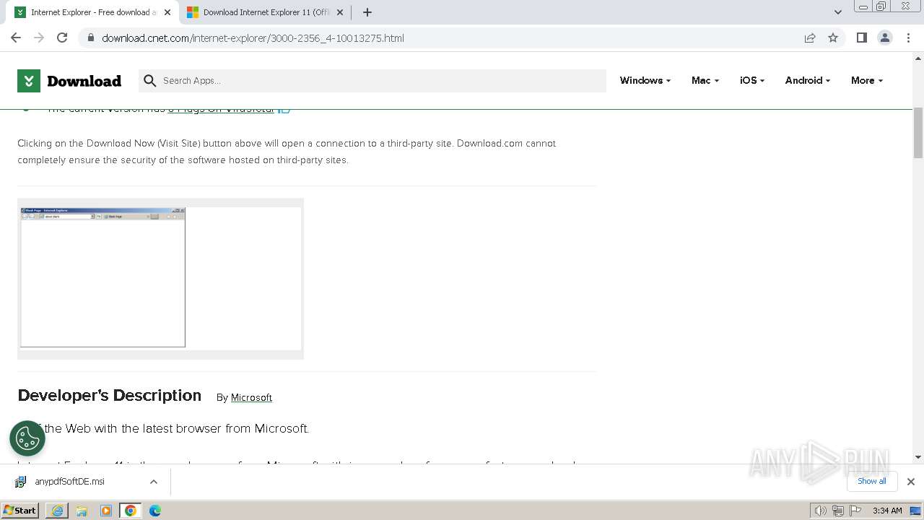This screenshot has width=924, height=520.
Task: Open downloaded anypdfSoftDE.msi file
Action: [x=69, y=481]
